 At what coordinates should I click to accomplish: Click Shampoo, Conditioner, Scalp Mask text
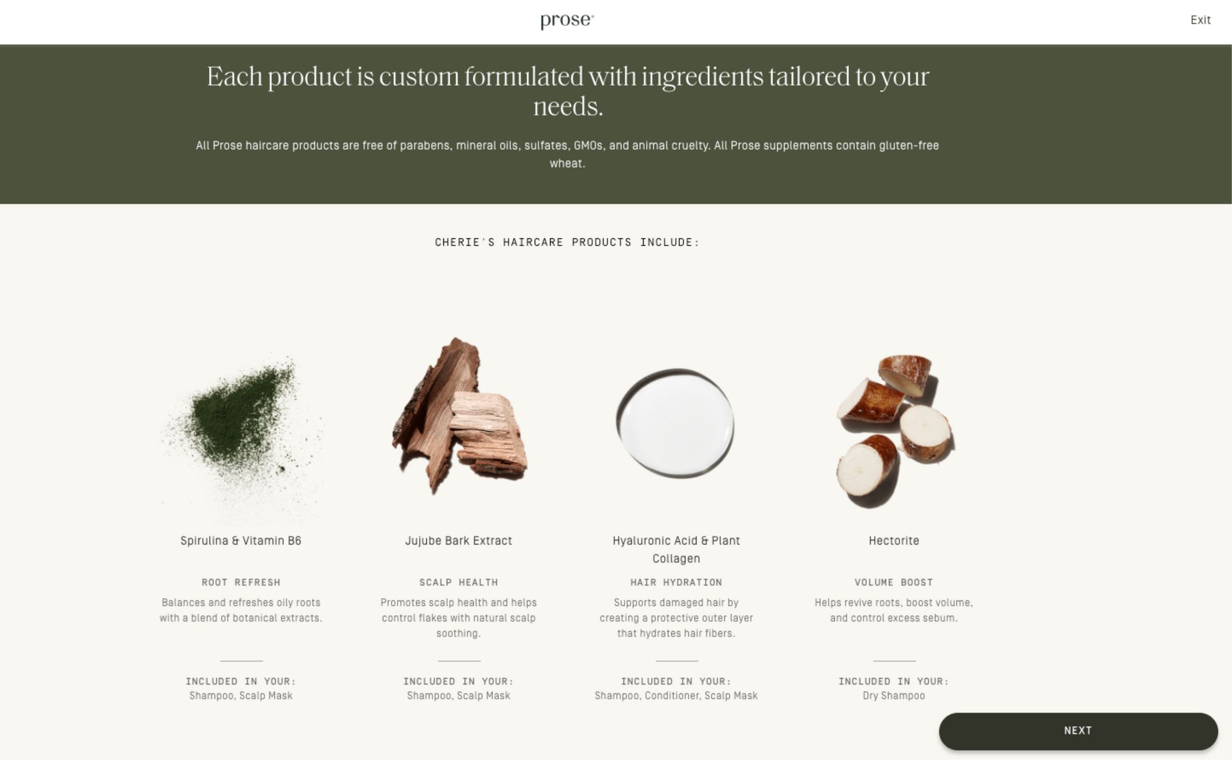click(x=676, y=696)
